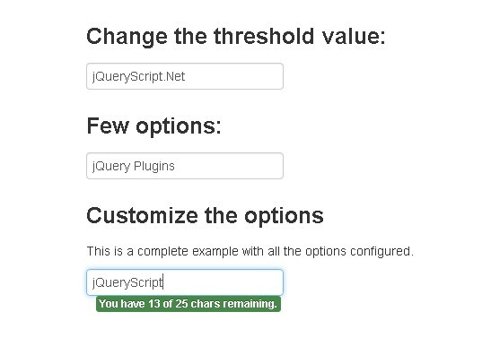This screenshot has width=491, height=355.
Task: Click the complete example description paragraph
Action: coord(250,252)
